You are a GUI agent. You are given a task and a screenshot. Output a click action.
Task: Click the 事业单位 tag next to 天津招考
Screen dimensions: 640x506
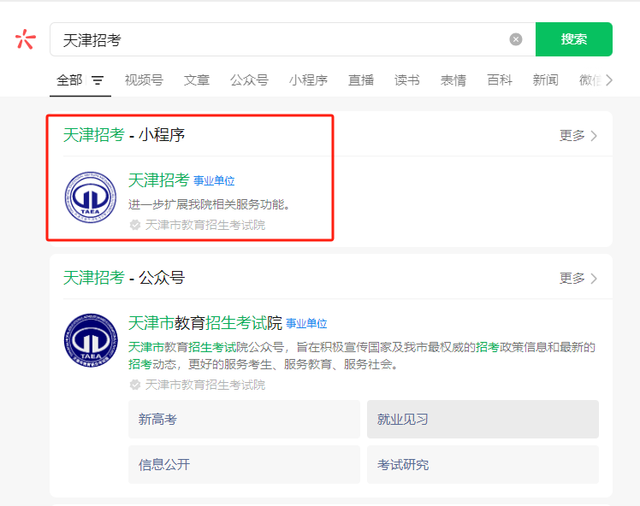214,180
